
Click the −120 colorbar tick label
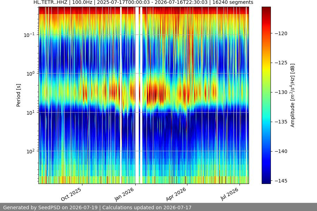tap(281, 33)
